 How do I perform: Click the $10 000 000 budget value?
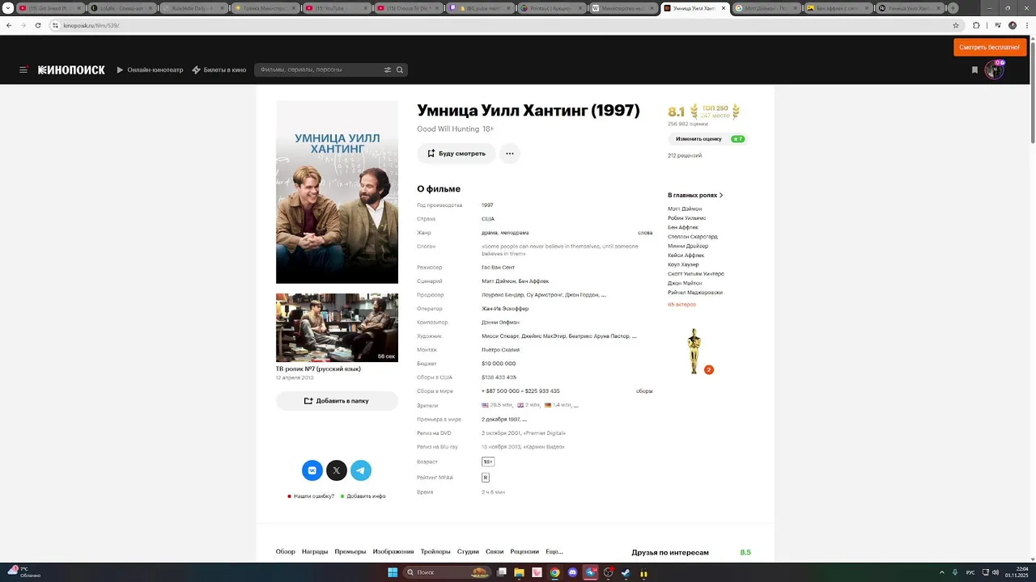[499, 364]
